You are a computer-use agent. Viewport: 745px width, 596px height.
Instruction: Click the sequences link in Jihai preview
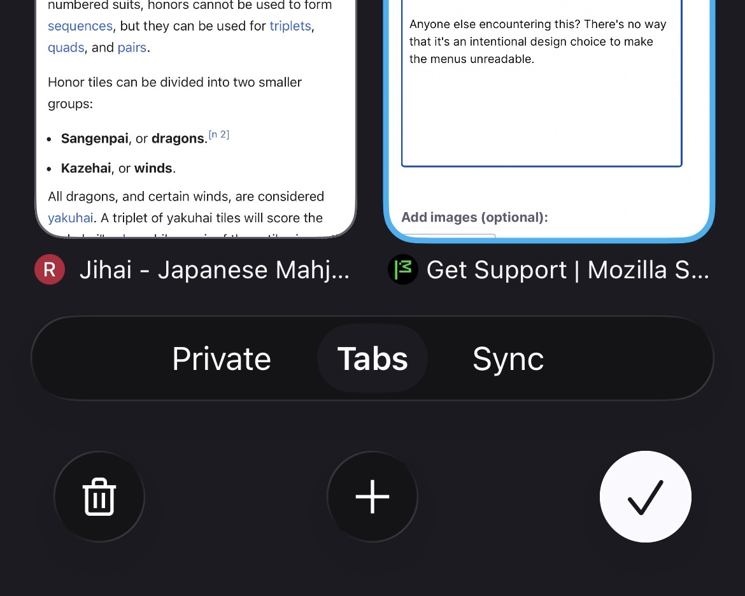point(80,25)
